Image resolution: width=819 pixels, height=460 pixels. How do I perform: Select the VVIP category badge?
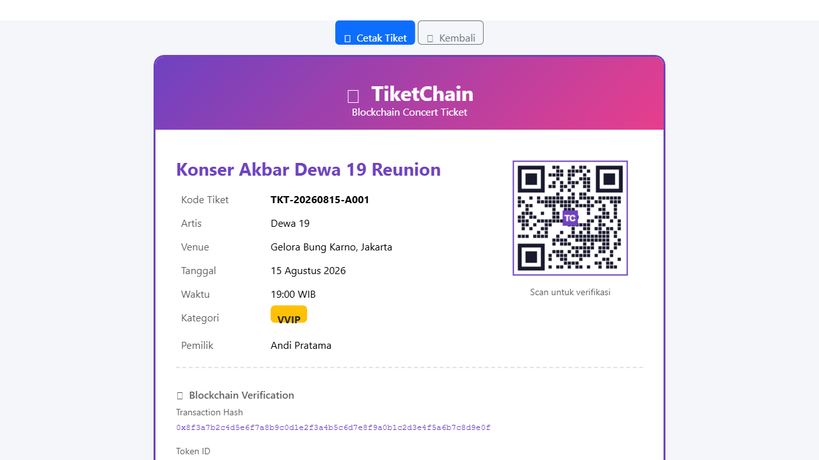(289, 314)
